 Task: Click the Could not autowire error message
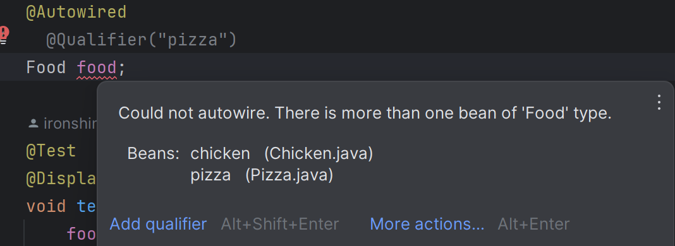click(x=365, y=114)
